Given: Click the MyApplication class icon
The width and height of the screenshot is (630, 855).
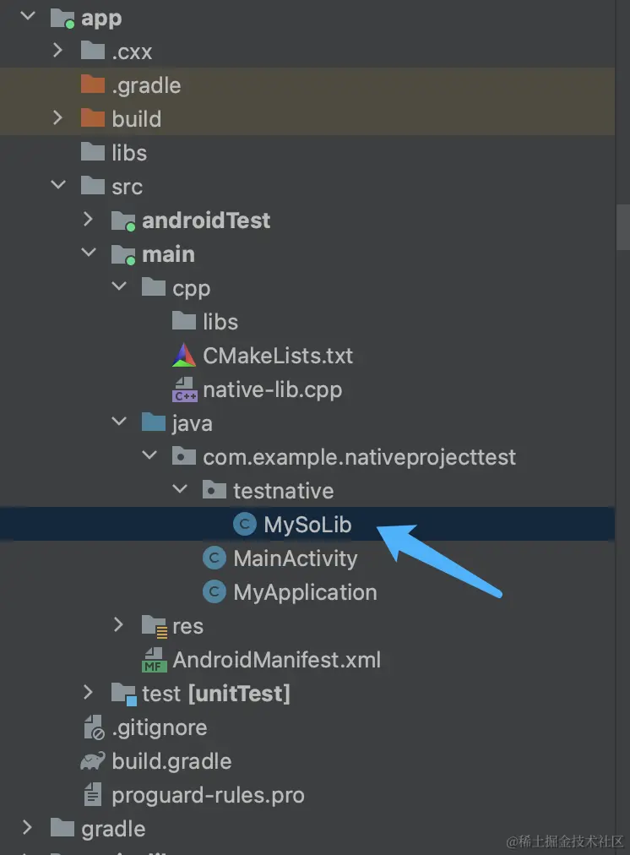Looking at the screenshot, I should pos(215,592).
